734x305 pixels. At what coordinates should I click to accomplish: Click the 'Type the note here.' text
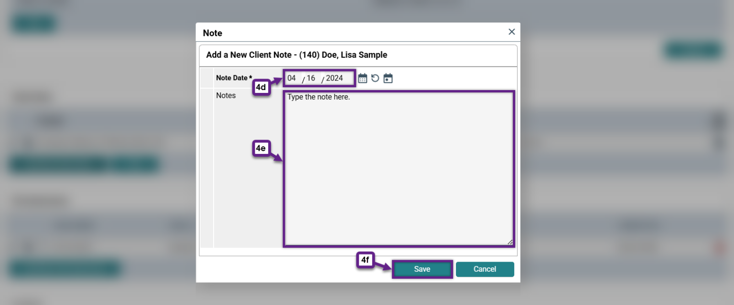pos(319,97)
